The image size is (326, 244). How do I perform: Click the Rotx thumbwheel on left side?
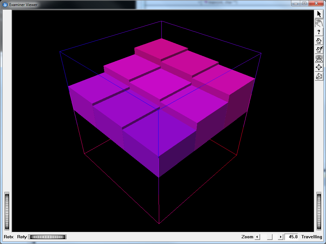tap(7, 211)
